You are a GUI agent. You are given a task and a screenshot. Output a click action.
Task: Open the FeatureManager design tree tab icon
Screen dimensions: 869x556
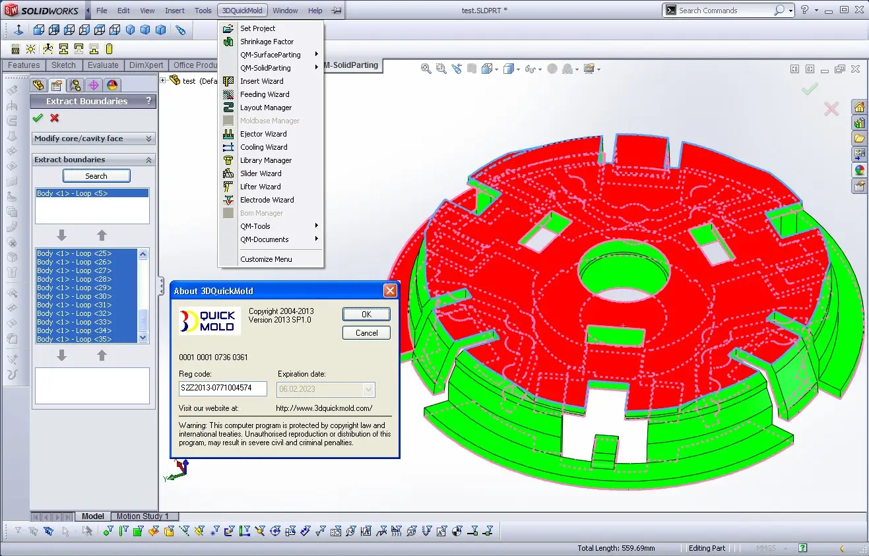pos(38,85)
